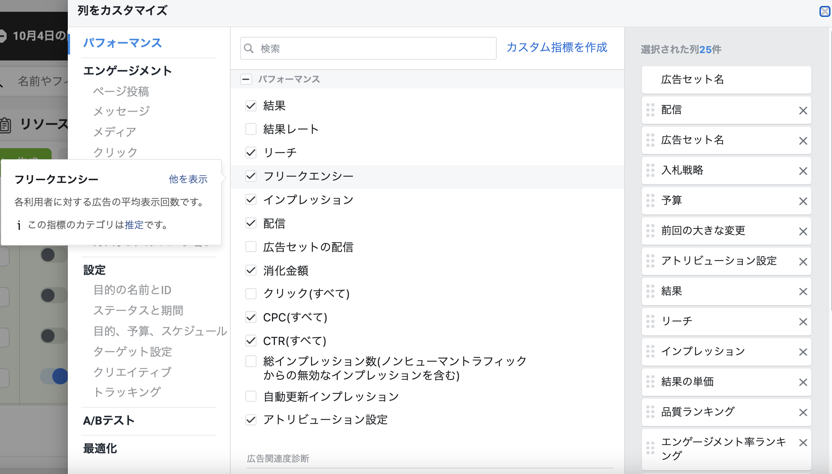Screen dimensions: 832x474
Task: Click カスタム指標を作成 link
Action: click(556, 48)
